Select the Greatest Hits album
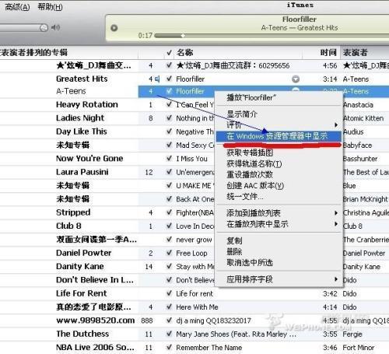This screenshot has height=354, width=389. (x=82, y=79)
